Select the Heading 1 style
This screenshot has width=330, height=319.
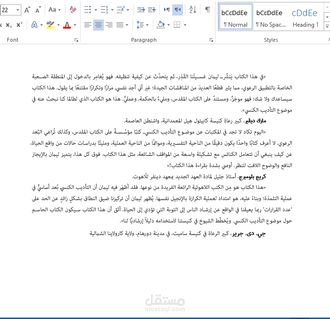(x=306, y=17)
